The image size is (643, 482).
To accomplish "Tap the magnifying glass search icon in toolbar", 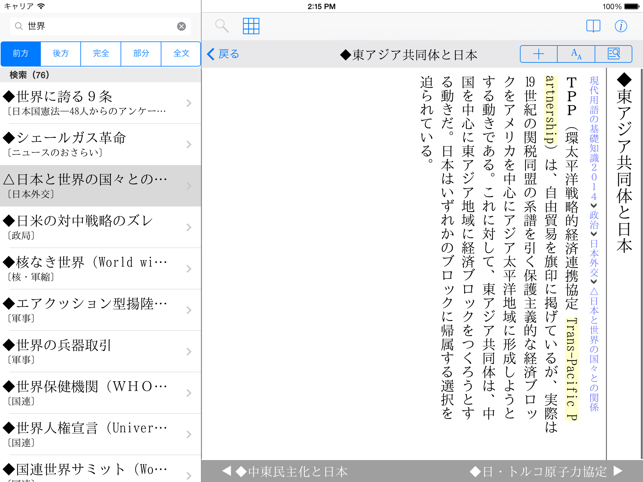I will 222,26.
